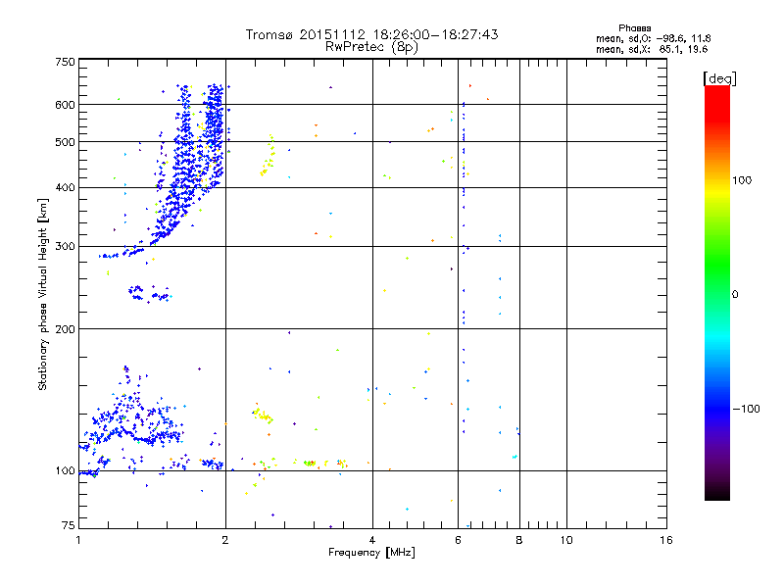Click the x-axis tick label '4'
The height and width of the screenshot is (588, 784).
[372, 540]
